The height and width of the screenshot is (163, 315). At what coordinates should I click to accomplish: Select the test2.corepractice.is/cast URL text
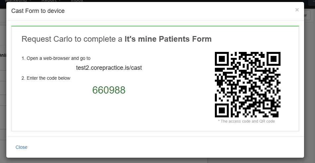(x=109, y=68)
